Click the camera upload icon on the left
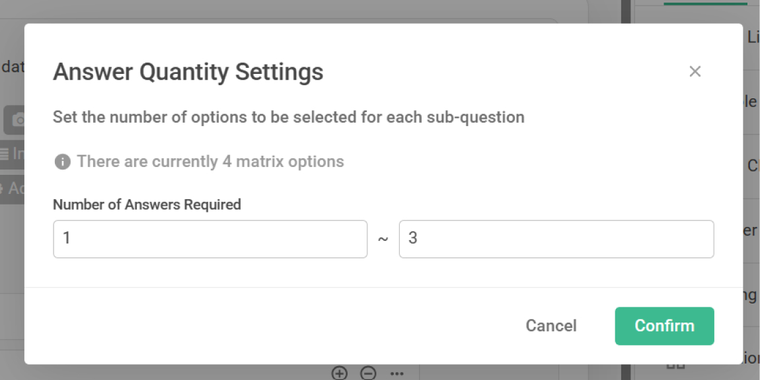 click(x=17, y=121)
